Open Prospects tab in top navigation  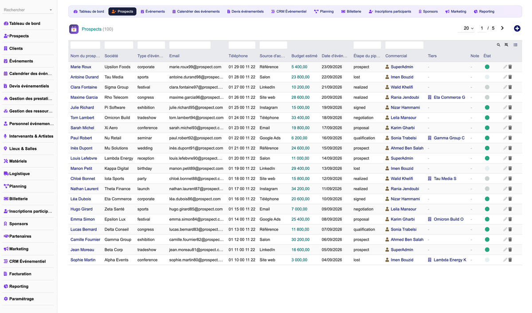tap(122, 12)
